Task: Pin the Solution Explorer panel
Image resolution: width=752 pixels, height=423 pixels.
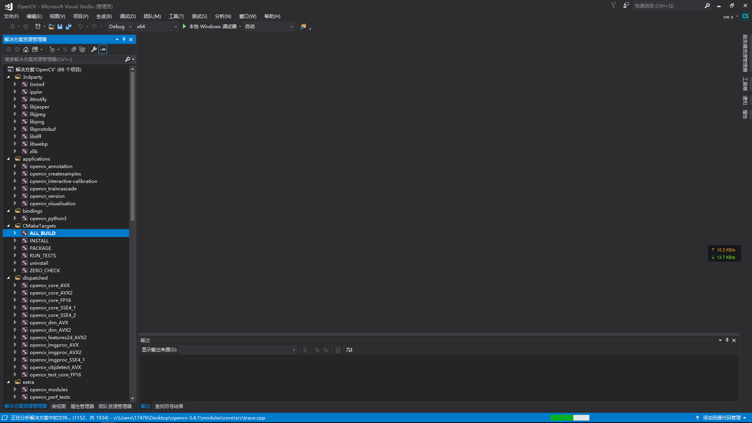Action: point(124,39)
